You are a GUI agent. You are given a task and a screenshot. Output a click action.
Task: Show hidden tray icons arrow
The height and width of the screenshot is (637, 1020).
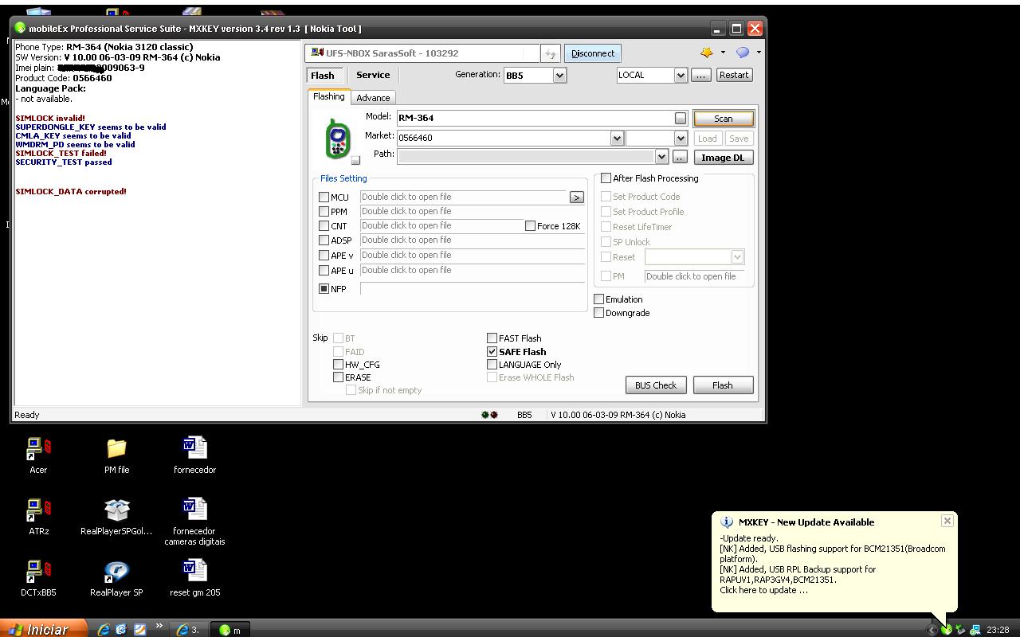932,630
